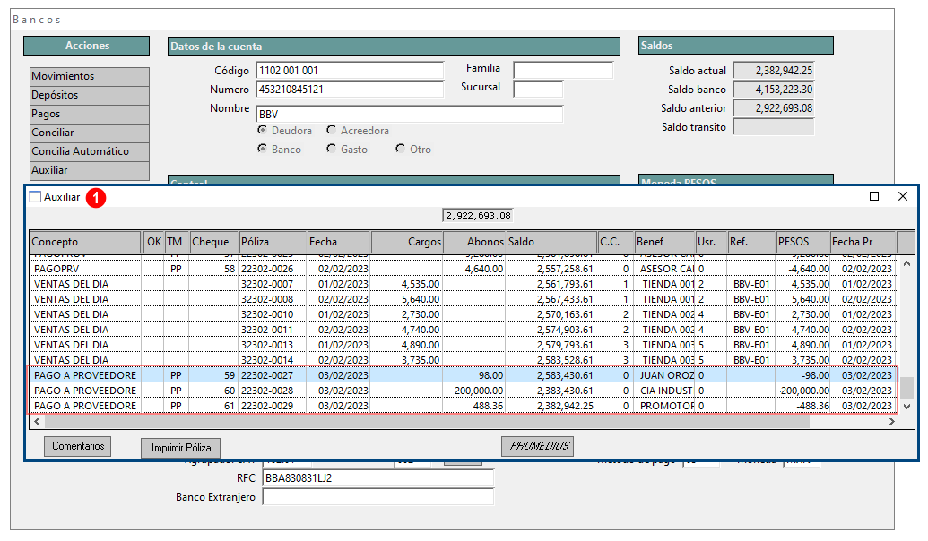Click the PESOS column header
Image resolution: width=928 pixels, height=541 pixels.
(x=803, y=242)
